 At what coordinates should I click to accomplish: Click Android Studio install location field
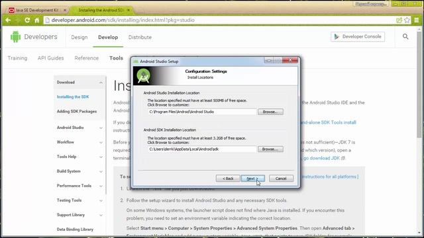(201, 112)
